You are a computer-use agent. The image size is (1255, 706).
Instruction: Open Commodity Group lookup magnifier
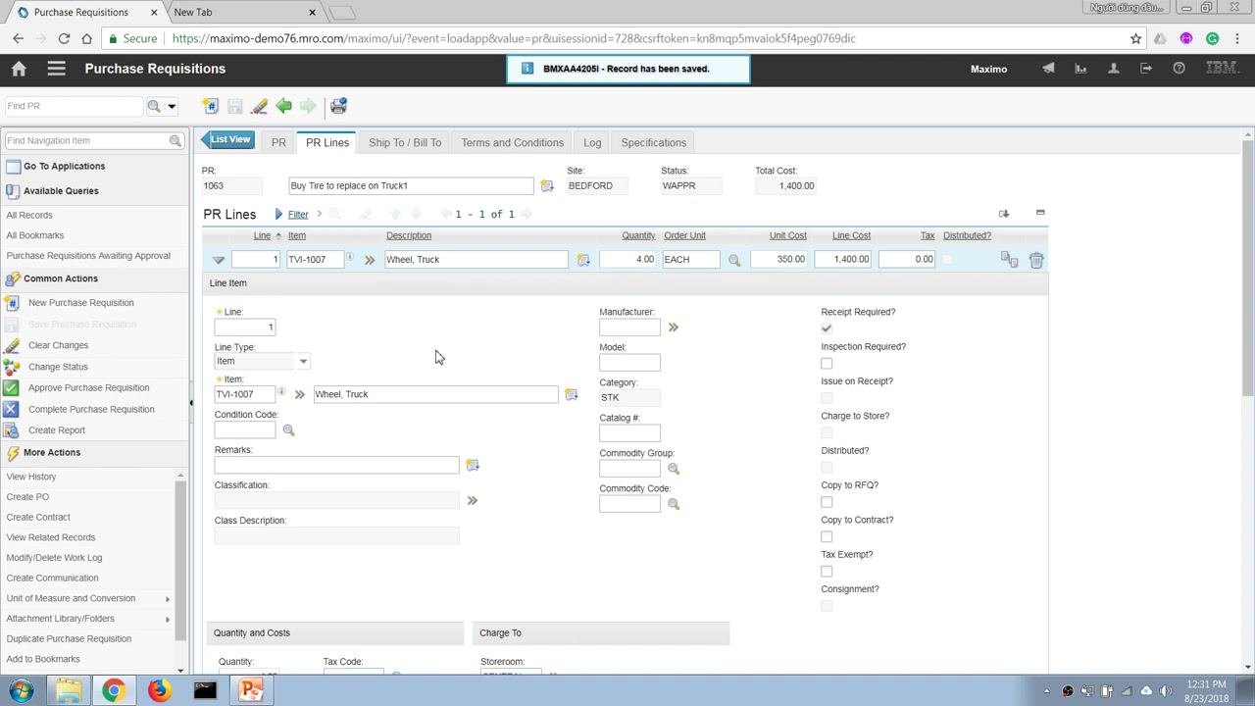673,469
